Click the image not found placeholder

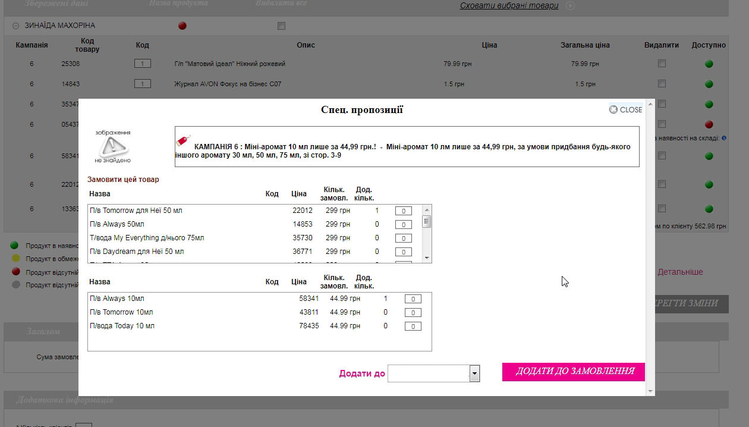click(x=113, y=146)
